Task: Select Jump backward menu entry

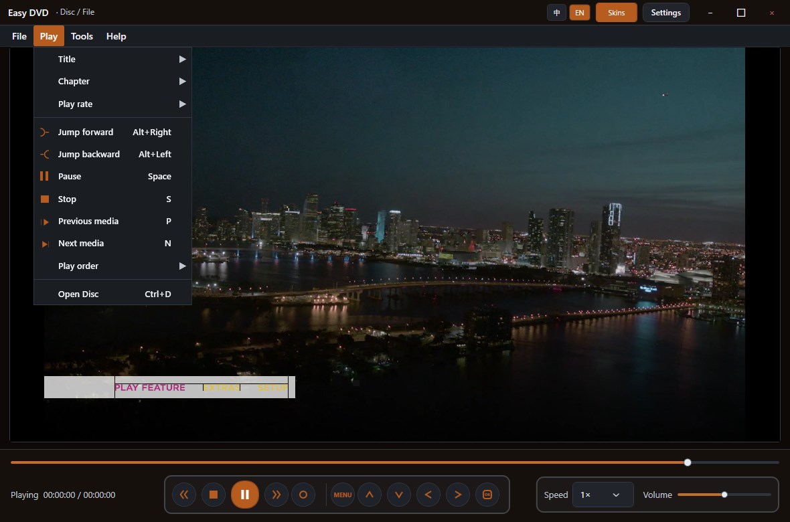Action: click(113, 154)
